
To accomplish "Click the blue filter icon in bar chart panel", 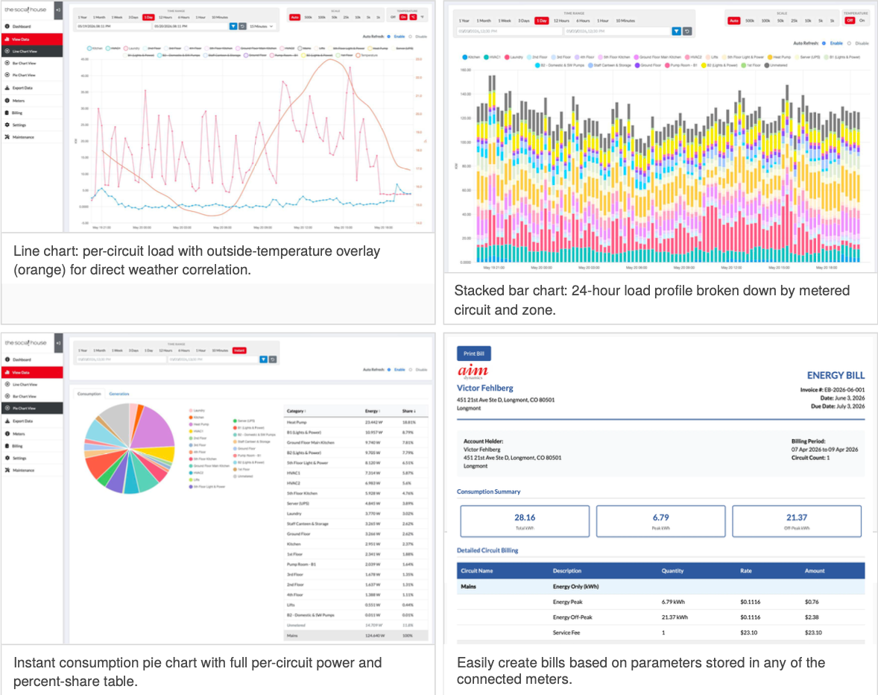I will 677,31.
